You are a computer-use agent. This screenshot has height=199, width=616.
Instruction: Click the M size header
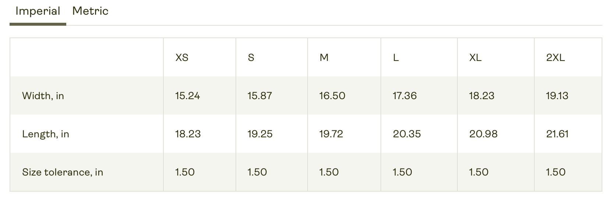[x=324, y=58]
